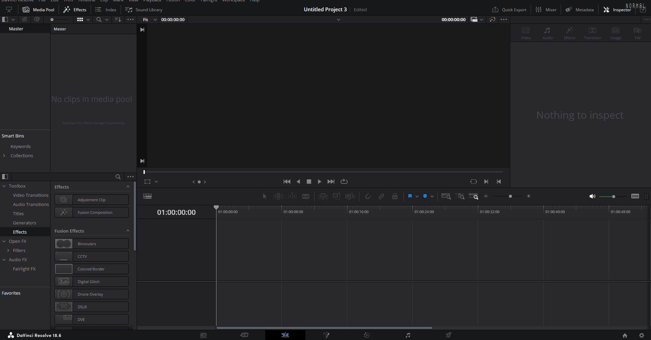Select Fairlight FX category
This screenshot has width=651, height=340.
pos(24,269)
